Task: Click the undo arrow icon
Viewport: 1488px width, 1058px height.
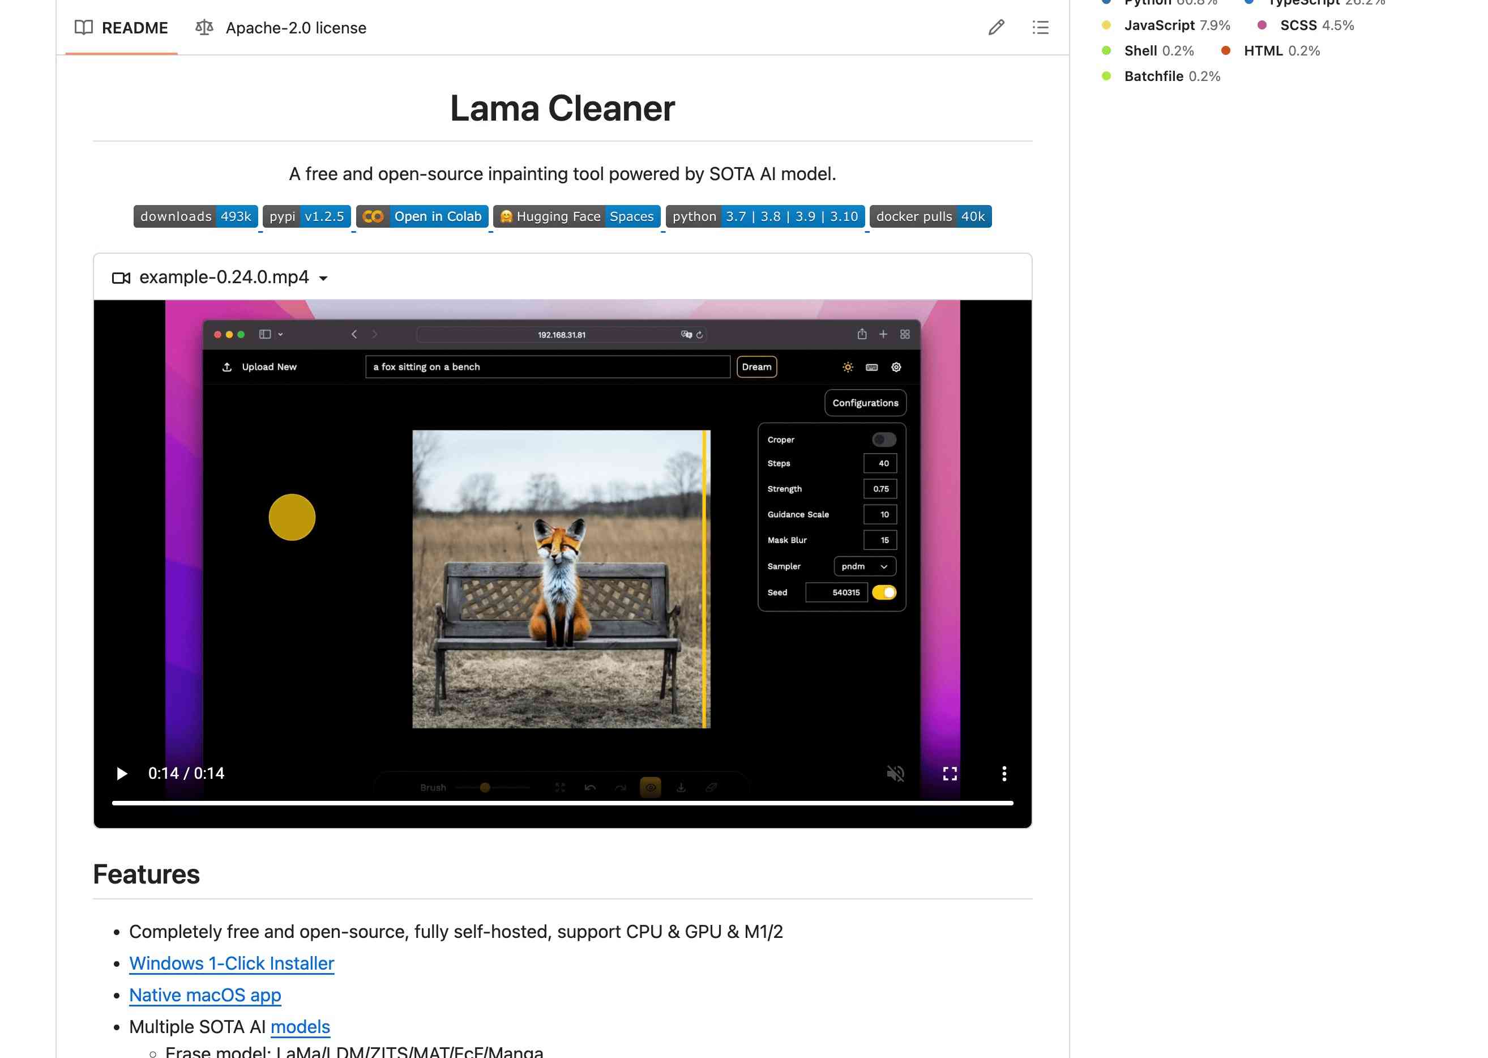Action: tap(589, 787)
